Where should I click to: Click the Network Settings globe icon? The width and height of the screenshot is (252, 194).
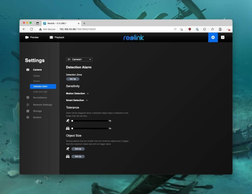pos(28,105)
